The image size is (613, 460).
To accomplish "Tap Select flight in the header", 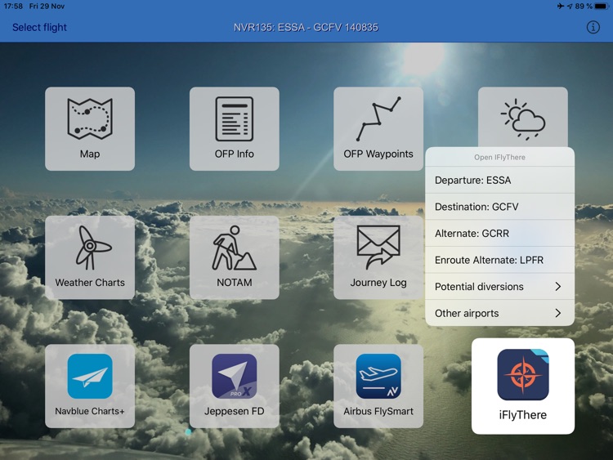I will [39, 27].
